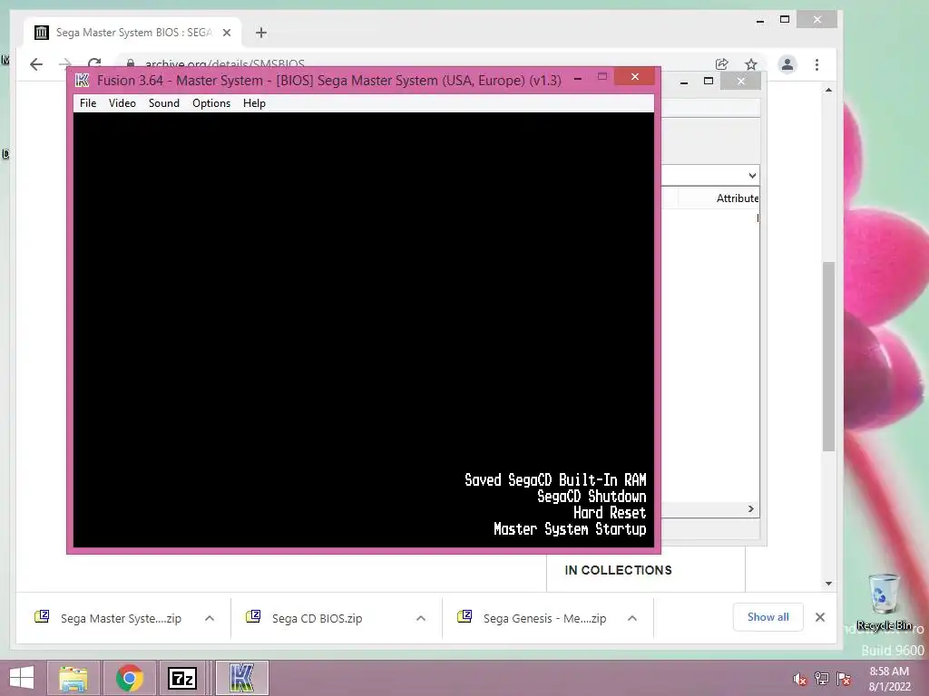Click the Action Center flag tray icon

(x=844, y=679)
